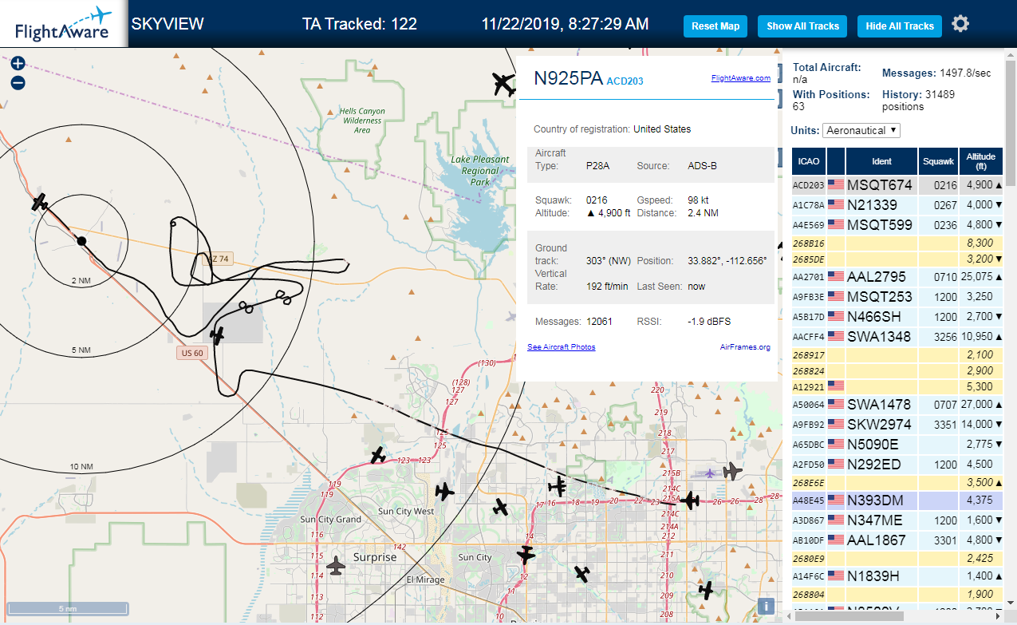Click US flag in MSQT674 row
This screenshot has height=625, width=1017.
(836, 185)
